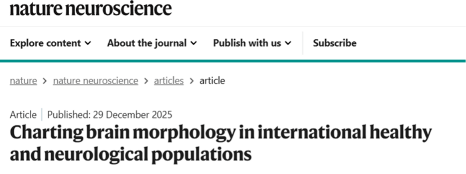Click the breadcrumb separator arrow after articles

point(192,81)
